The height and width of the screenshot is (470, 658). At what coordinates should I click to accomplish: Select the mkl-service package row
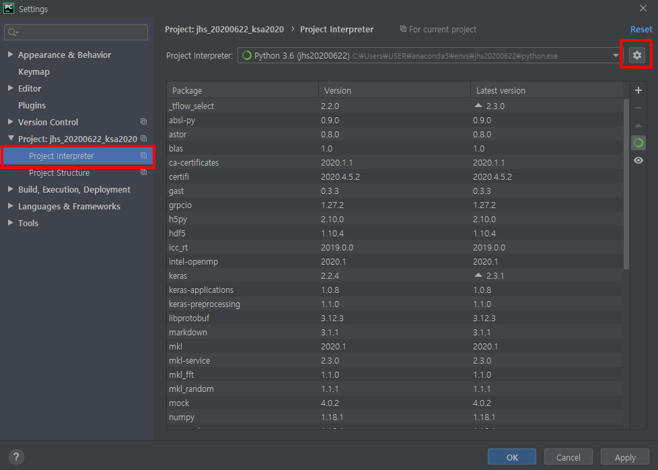click(x=395, y=360)
